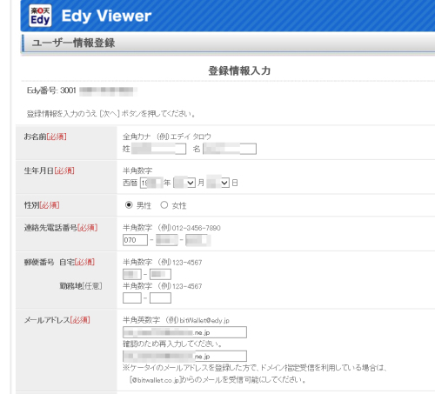This screenshot has width=435, height=394.
Task: Click the ［次へ］ボタン instruction sentence
Action: (x=111, y=114)
